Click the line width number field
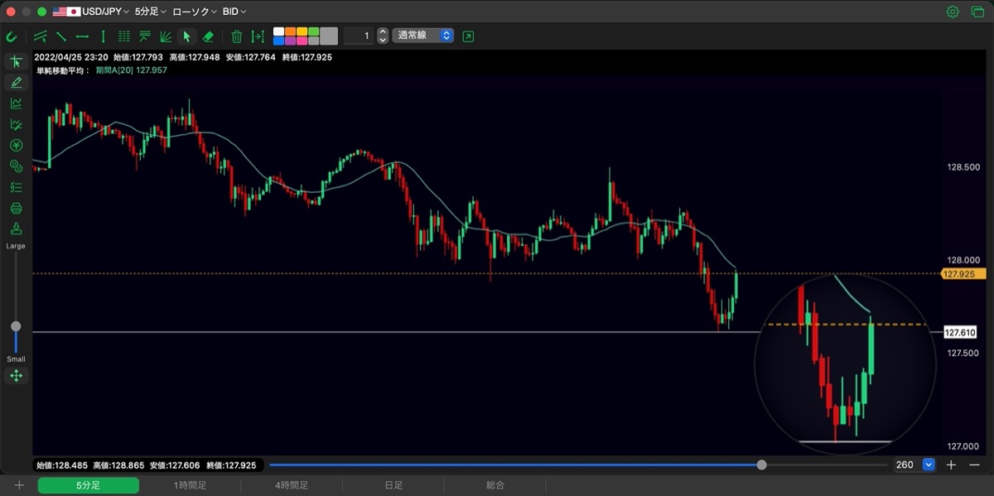The image size is (994, 496). pos(358,36)
